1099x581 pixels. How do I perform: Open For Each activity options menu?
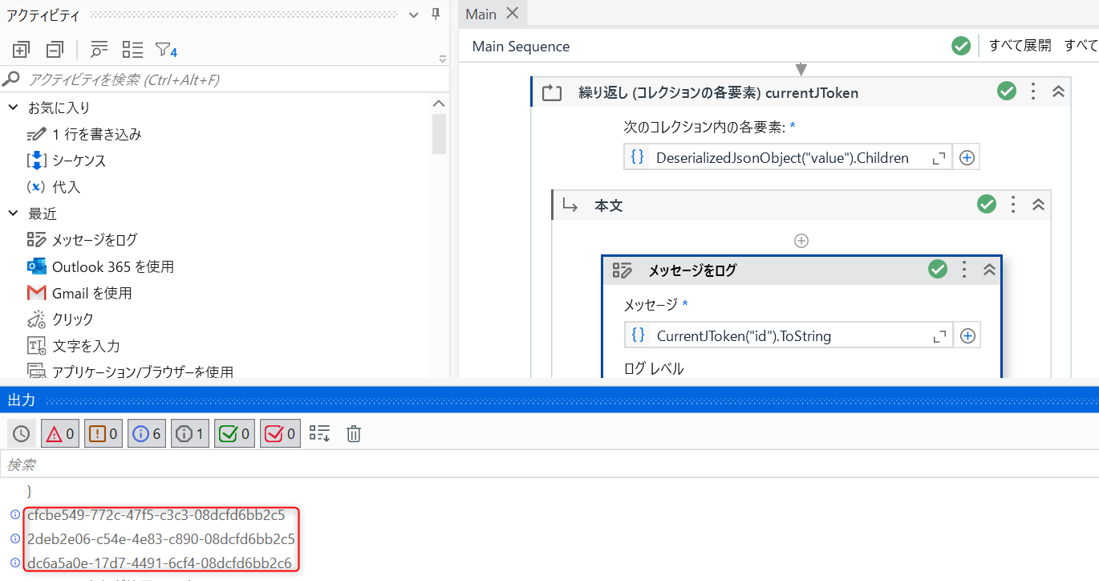(x=1033, y=91)
